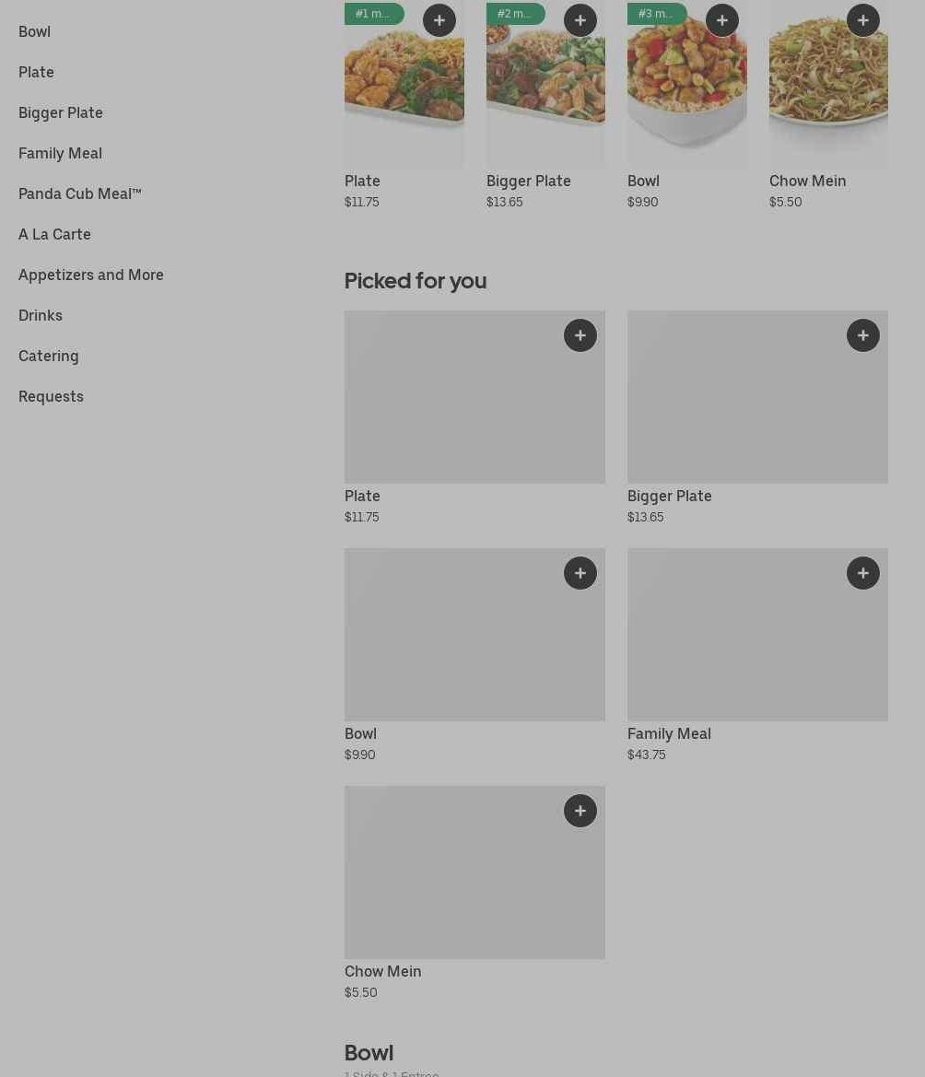Add Chow Mein under Picked for you
Viewport: 925px width, 1077px height.
click(x=580, y=811)
